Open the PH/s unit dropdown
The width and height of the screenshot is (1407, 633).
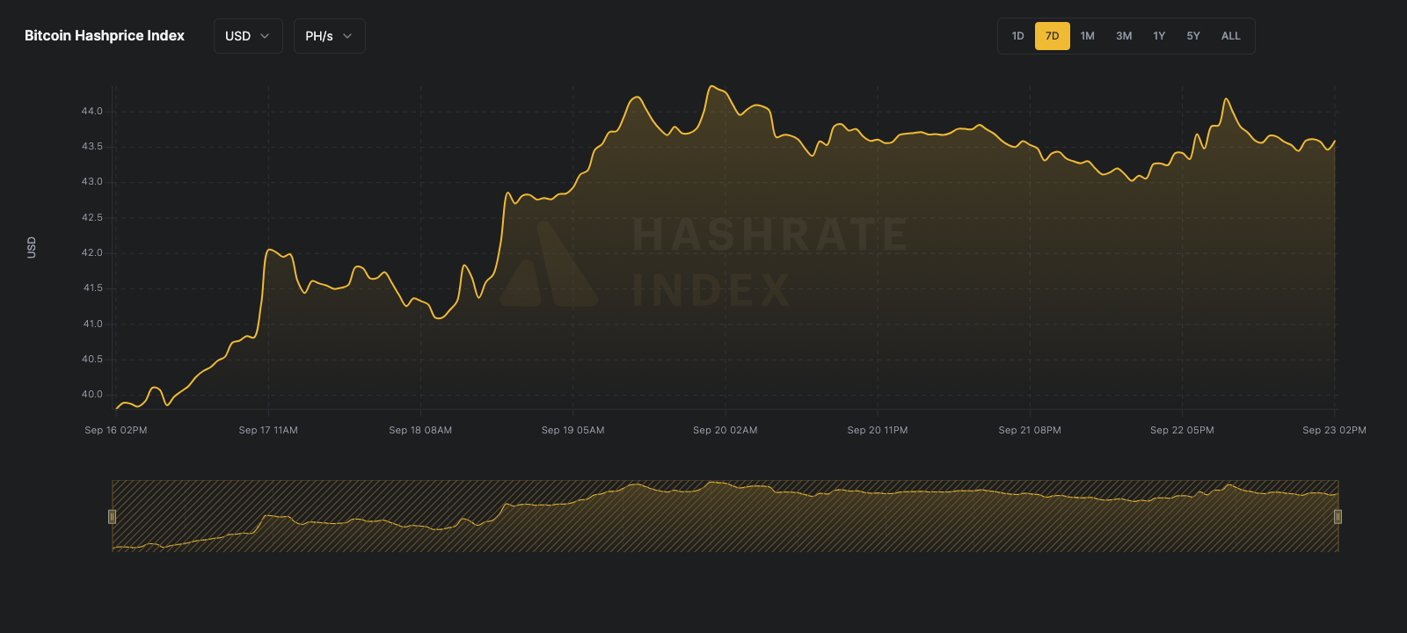(x=329, y=36)
